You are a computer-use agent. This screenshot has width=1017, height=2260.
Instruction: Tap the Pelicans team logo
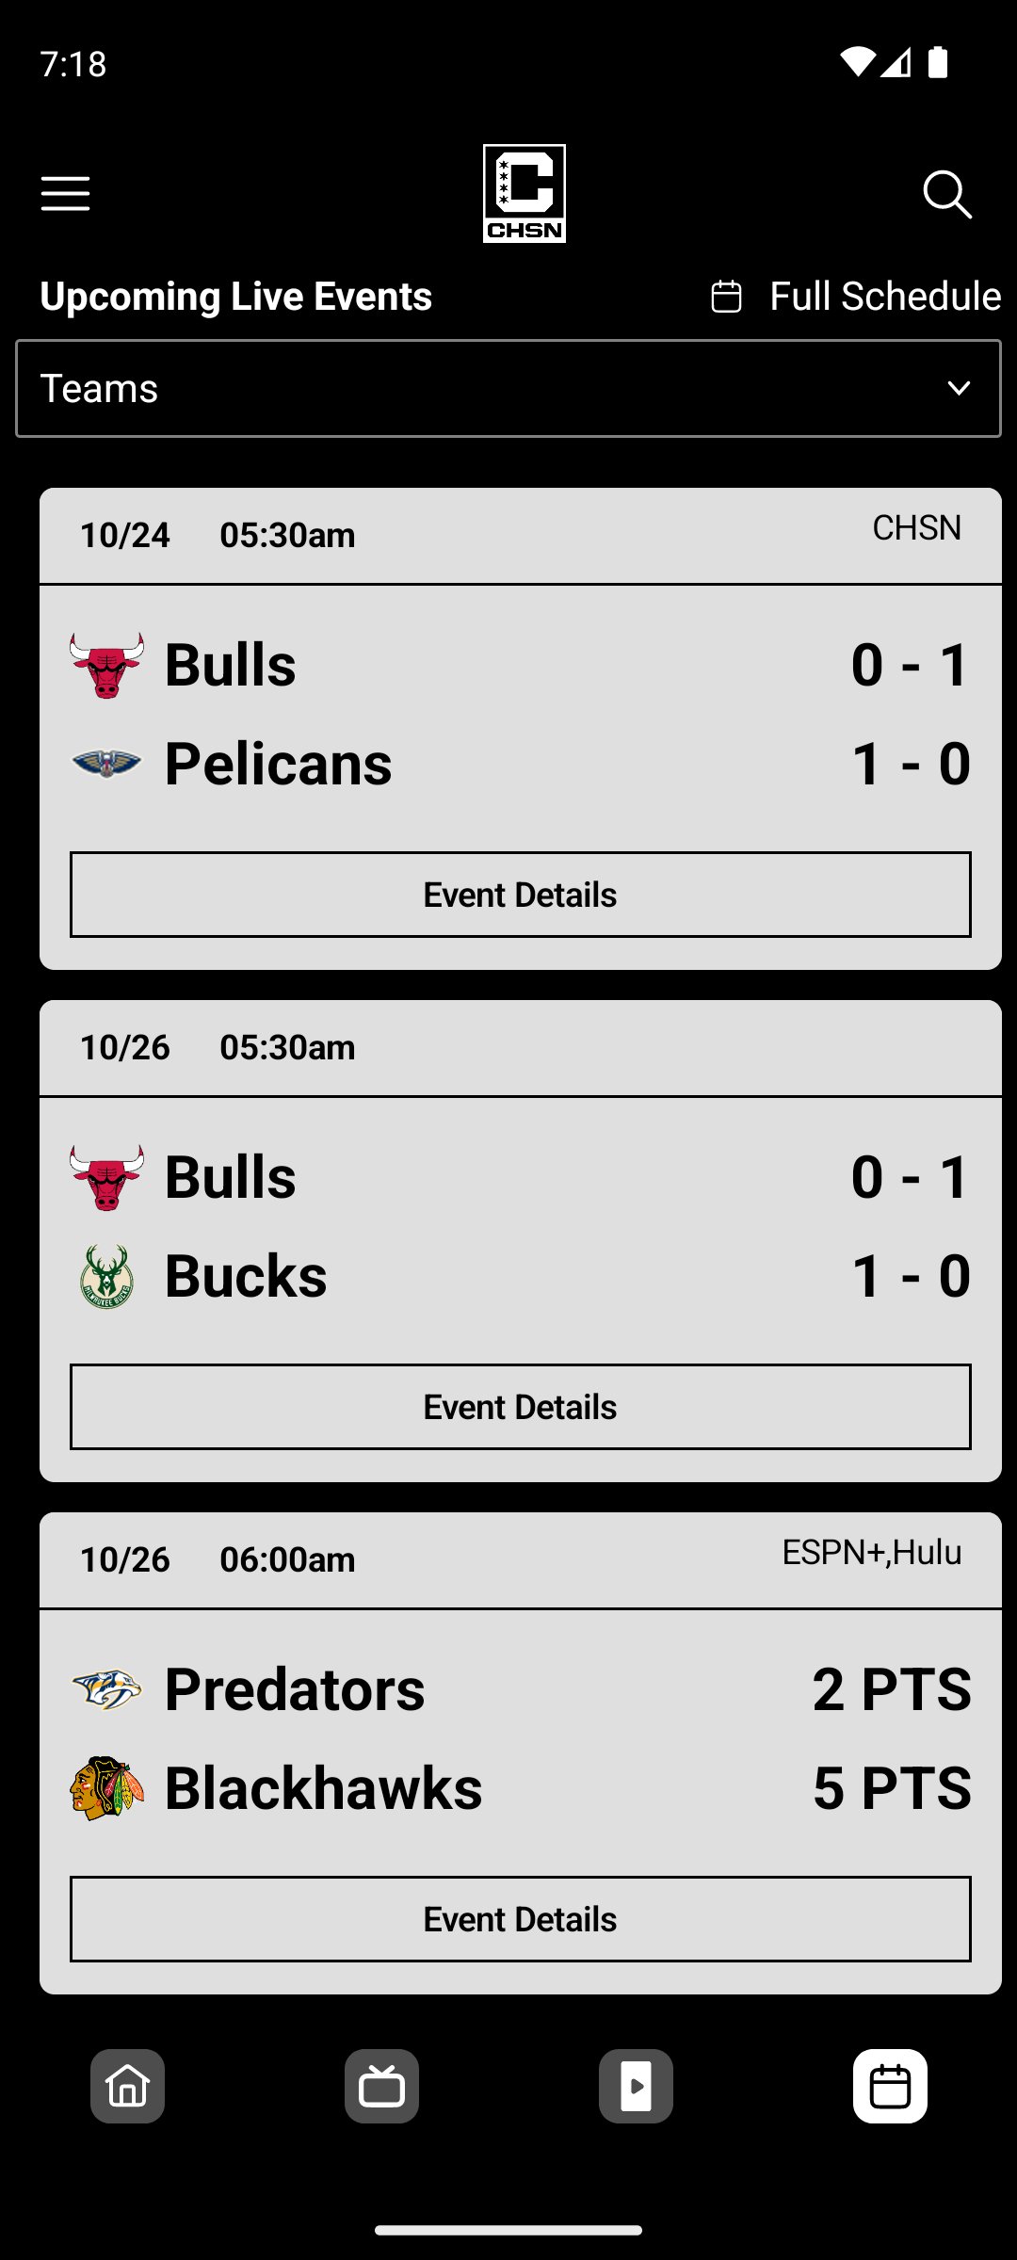(107, 764)
